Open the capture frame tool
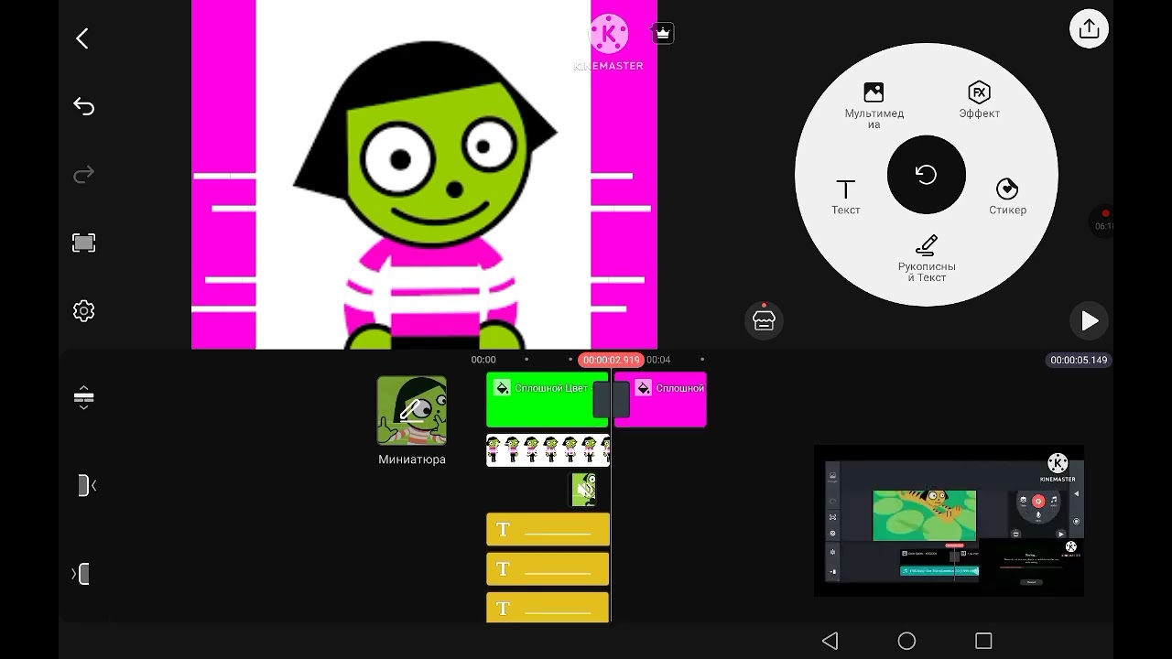This screenshot has width=1172, height=659. [83, 243]
